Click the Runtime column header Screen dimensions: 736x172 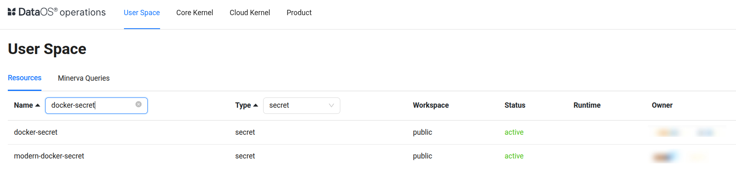tap(587, 105)
